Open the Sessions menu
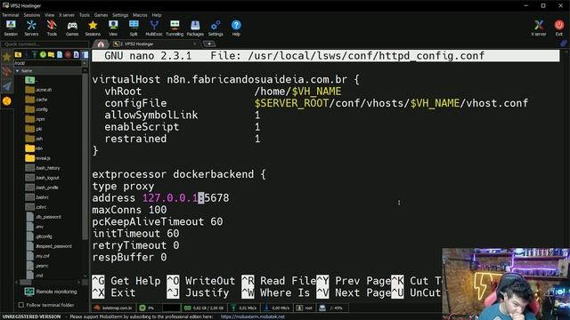570x320 pixels. click(x=32, y=15)
